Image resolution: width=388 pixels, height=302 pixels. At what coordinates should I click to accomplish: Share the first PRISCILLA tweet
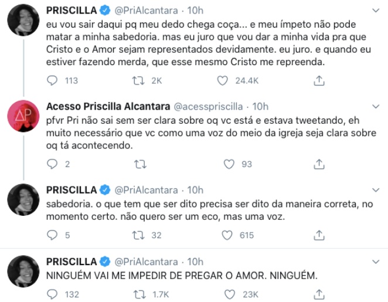[319, 81]
